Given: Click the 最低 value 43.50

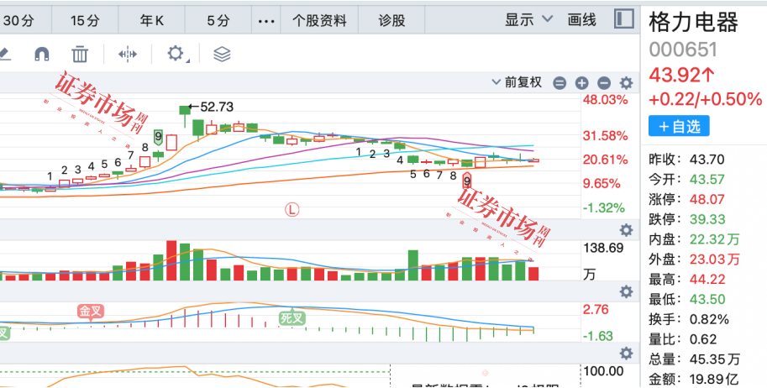Looking at the screenshot, I should tap(707, 299).
